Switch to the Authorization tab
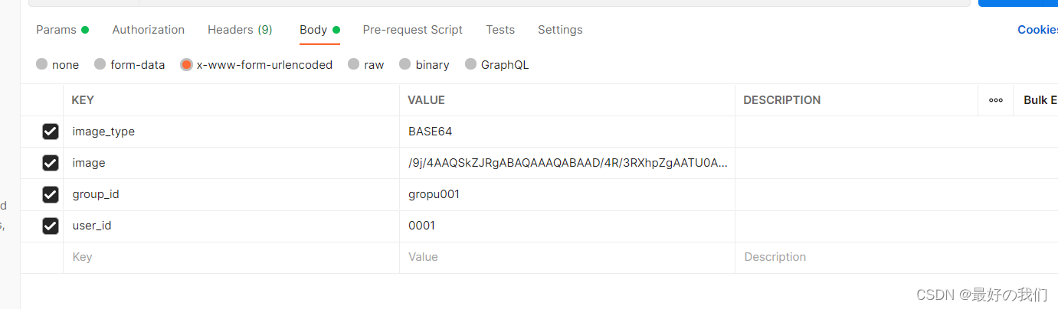 pyautogui.click(x=149, y=30)
